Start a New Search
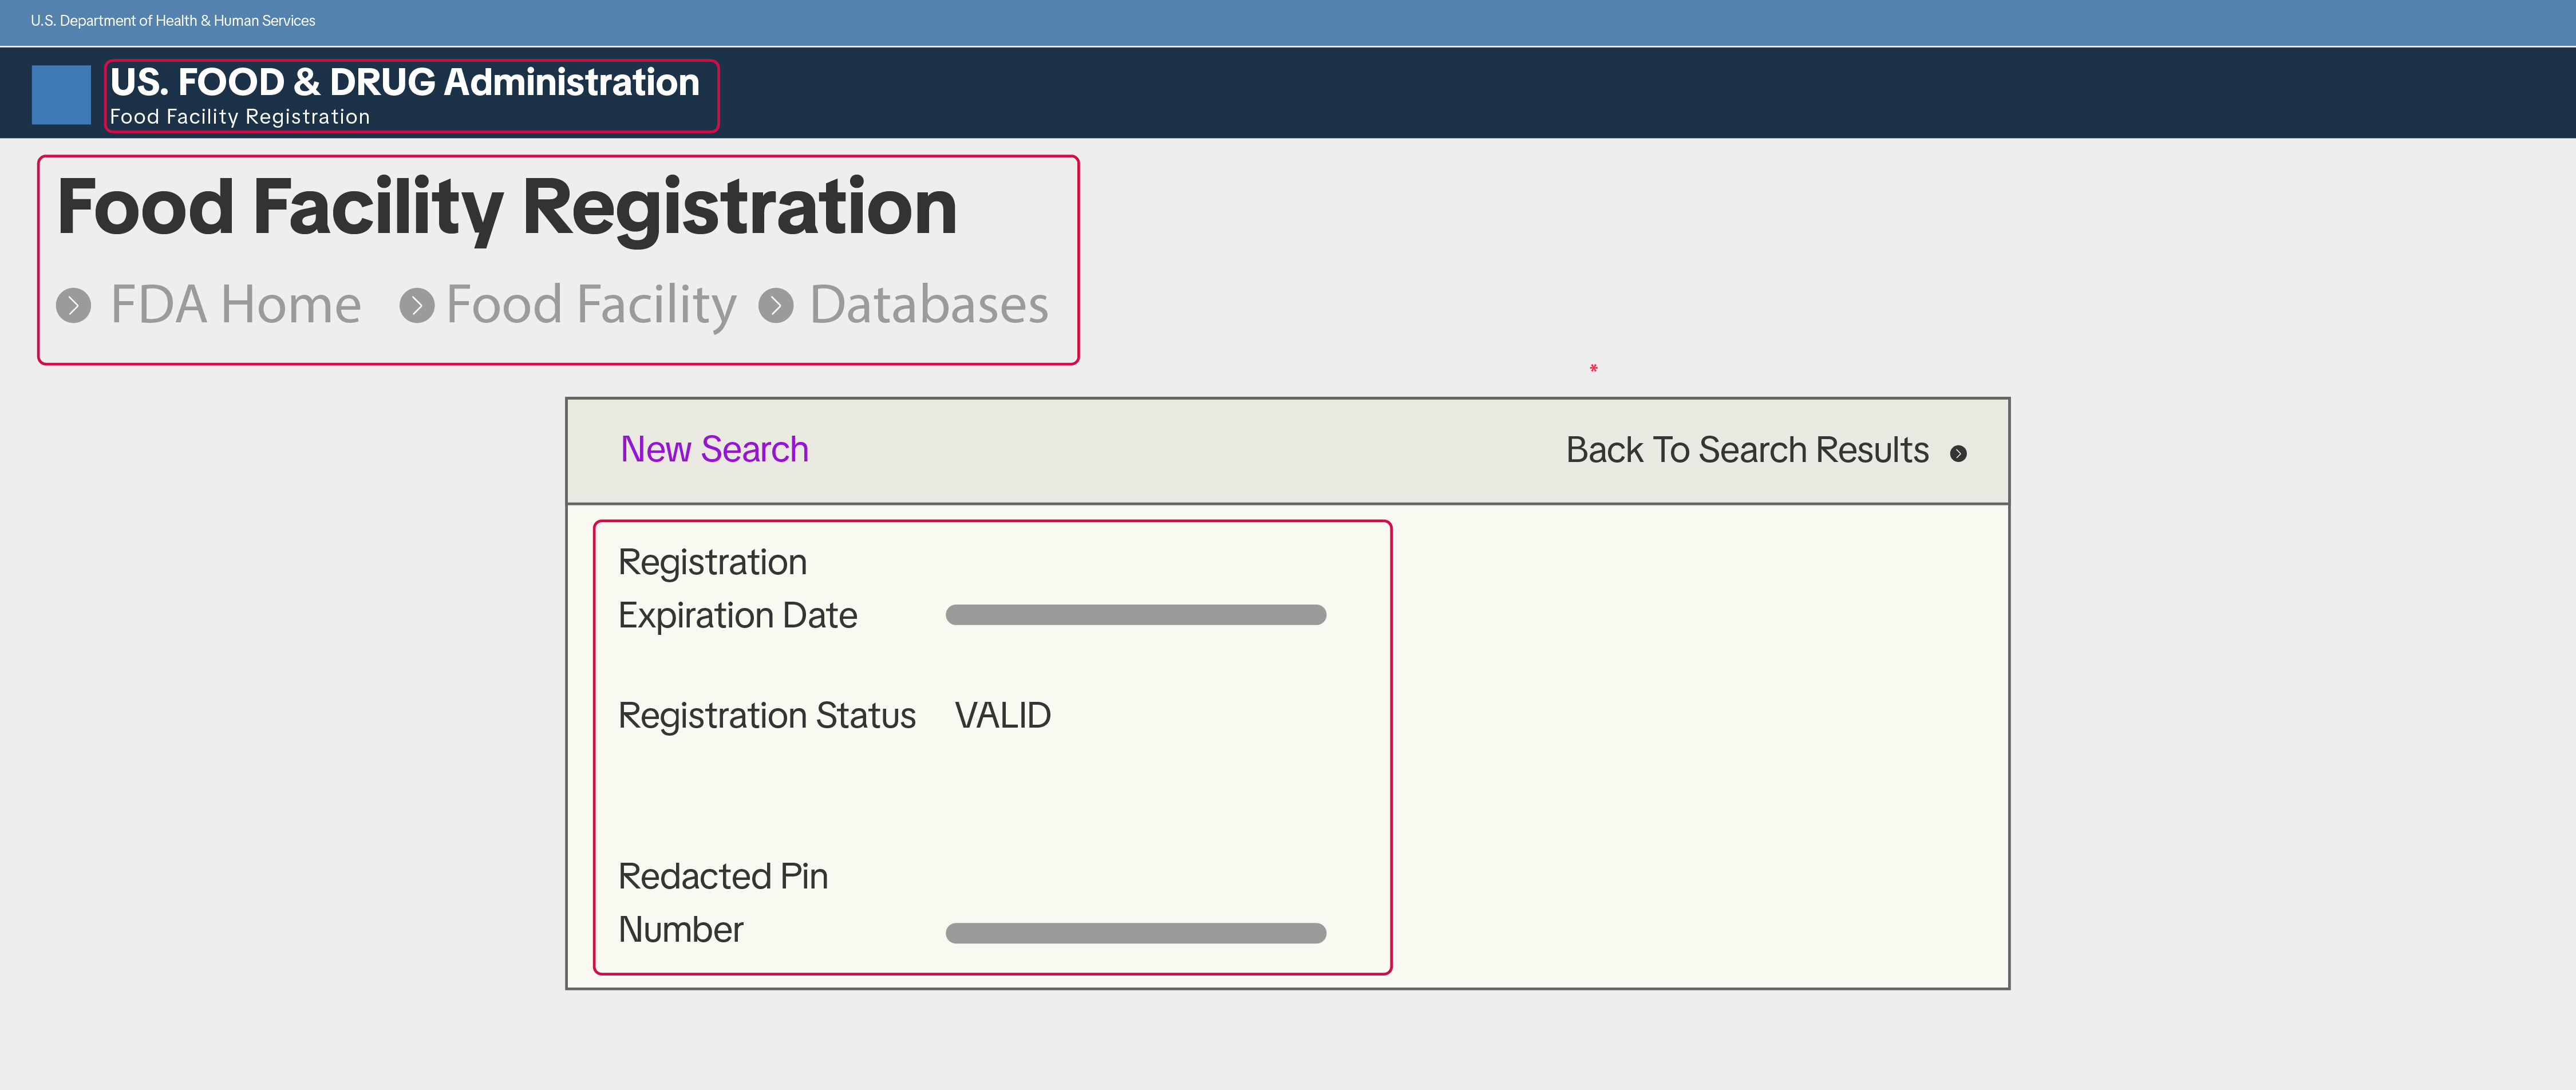2576x1090 pixels. point(714,450)
